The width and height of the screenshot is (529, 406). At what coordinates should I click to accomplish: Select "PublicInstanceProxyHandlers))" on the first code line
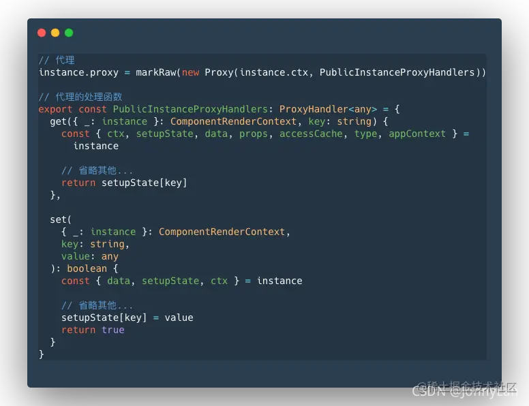coord(403,72)
